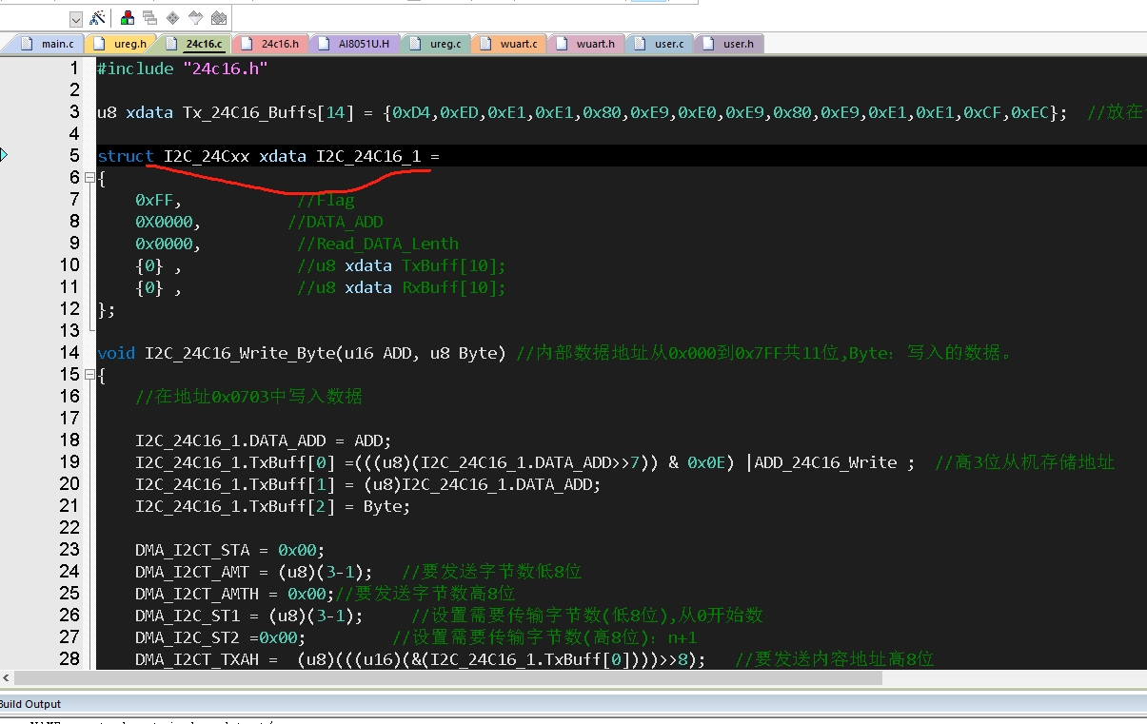Image resolution: width=1147 pixels, height=724 pixels.
Task: Click the TxBuff[10] comment on line 10
Action: [402, 265]
